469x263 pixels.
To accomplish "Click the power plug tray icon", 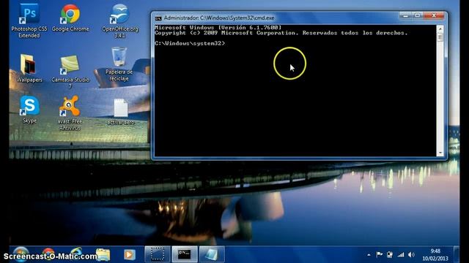I will coord(390,255).
